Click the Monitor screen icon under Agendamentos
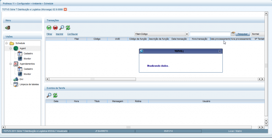 [20, 74]
